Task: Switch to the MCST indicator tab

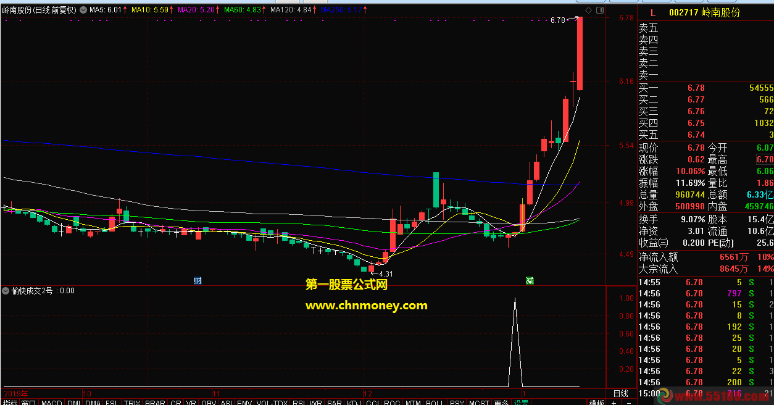Action: 479,403
